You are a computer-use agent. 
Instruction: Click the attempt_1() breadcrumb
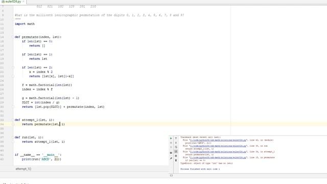coord(24,169)
